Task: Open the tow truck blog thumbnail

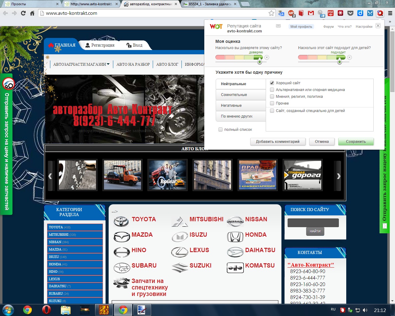Action: point(123,175)
